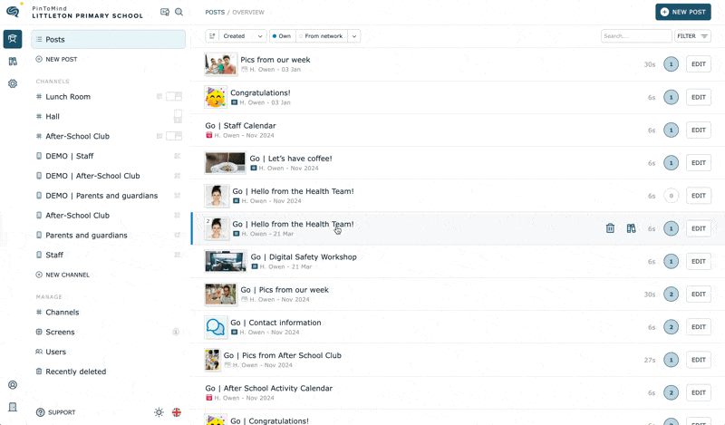The image size is (725, 425).
Task: Click NEW POST link in the sidebar
Action: coord(56,59)
